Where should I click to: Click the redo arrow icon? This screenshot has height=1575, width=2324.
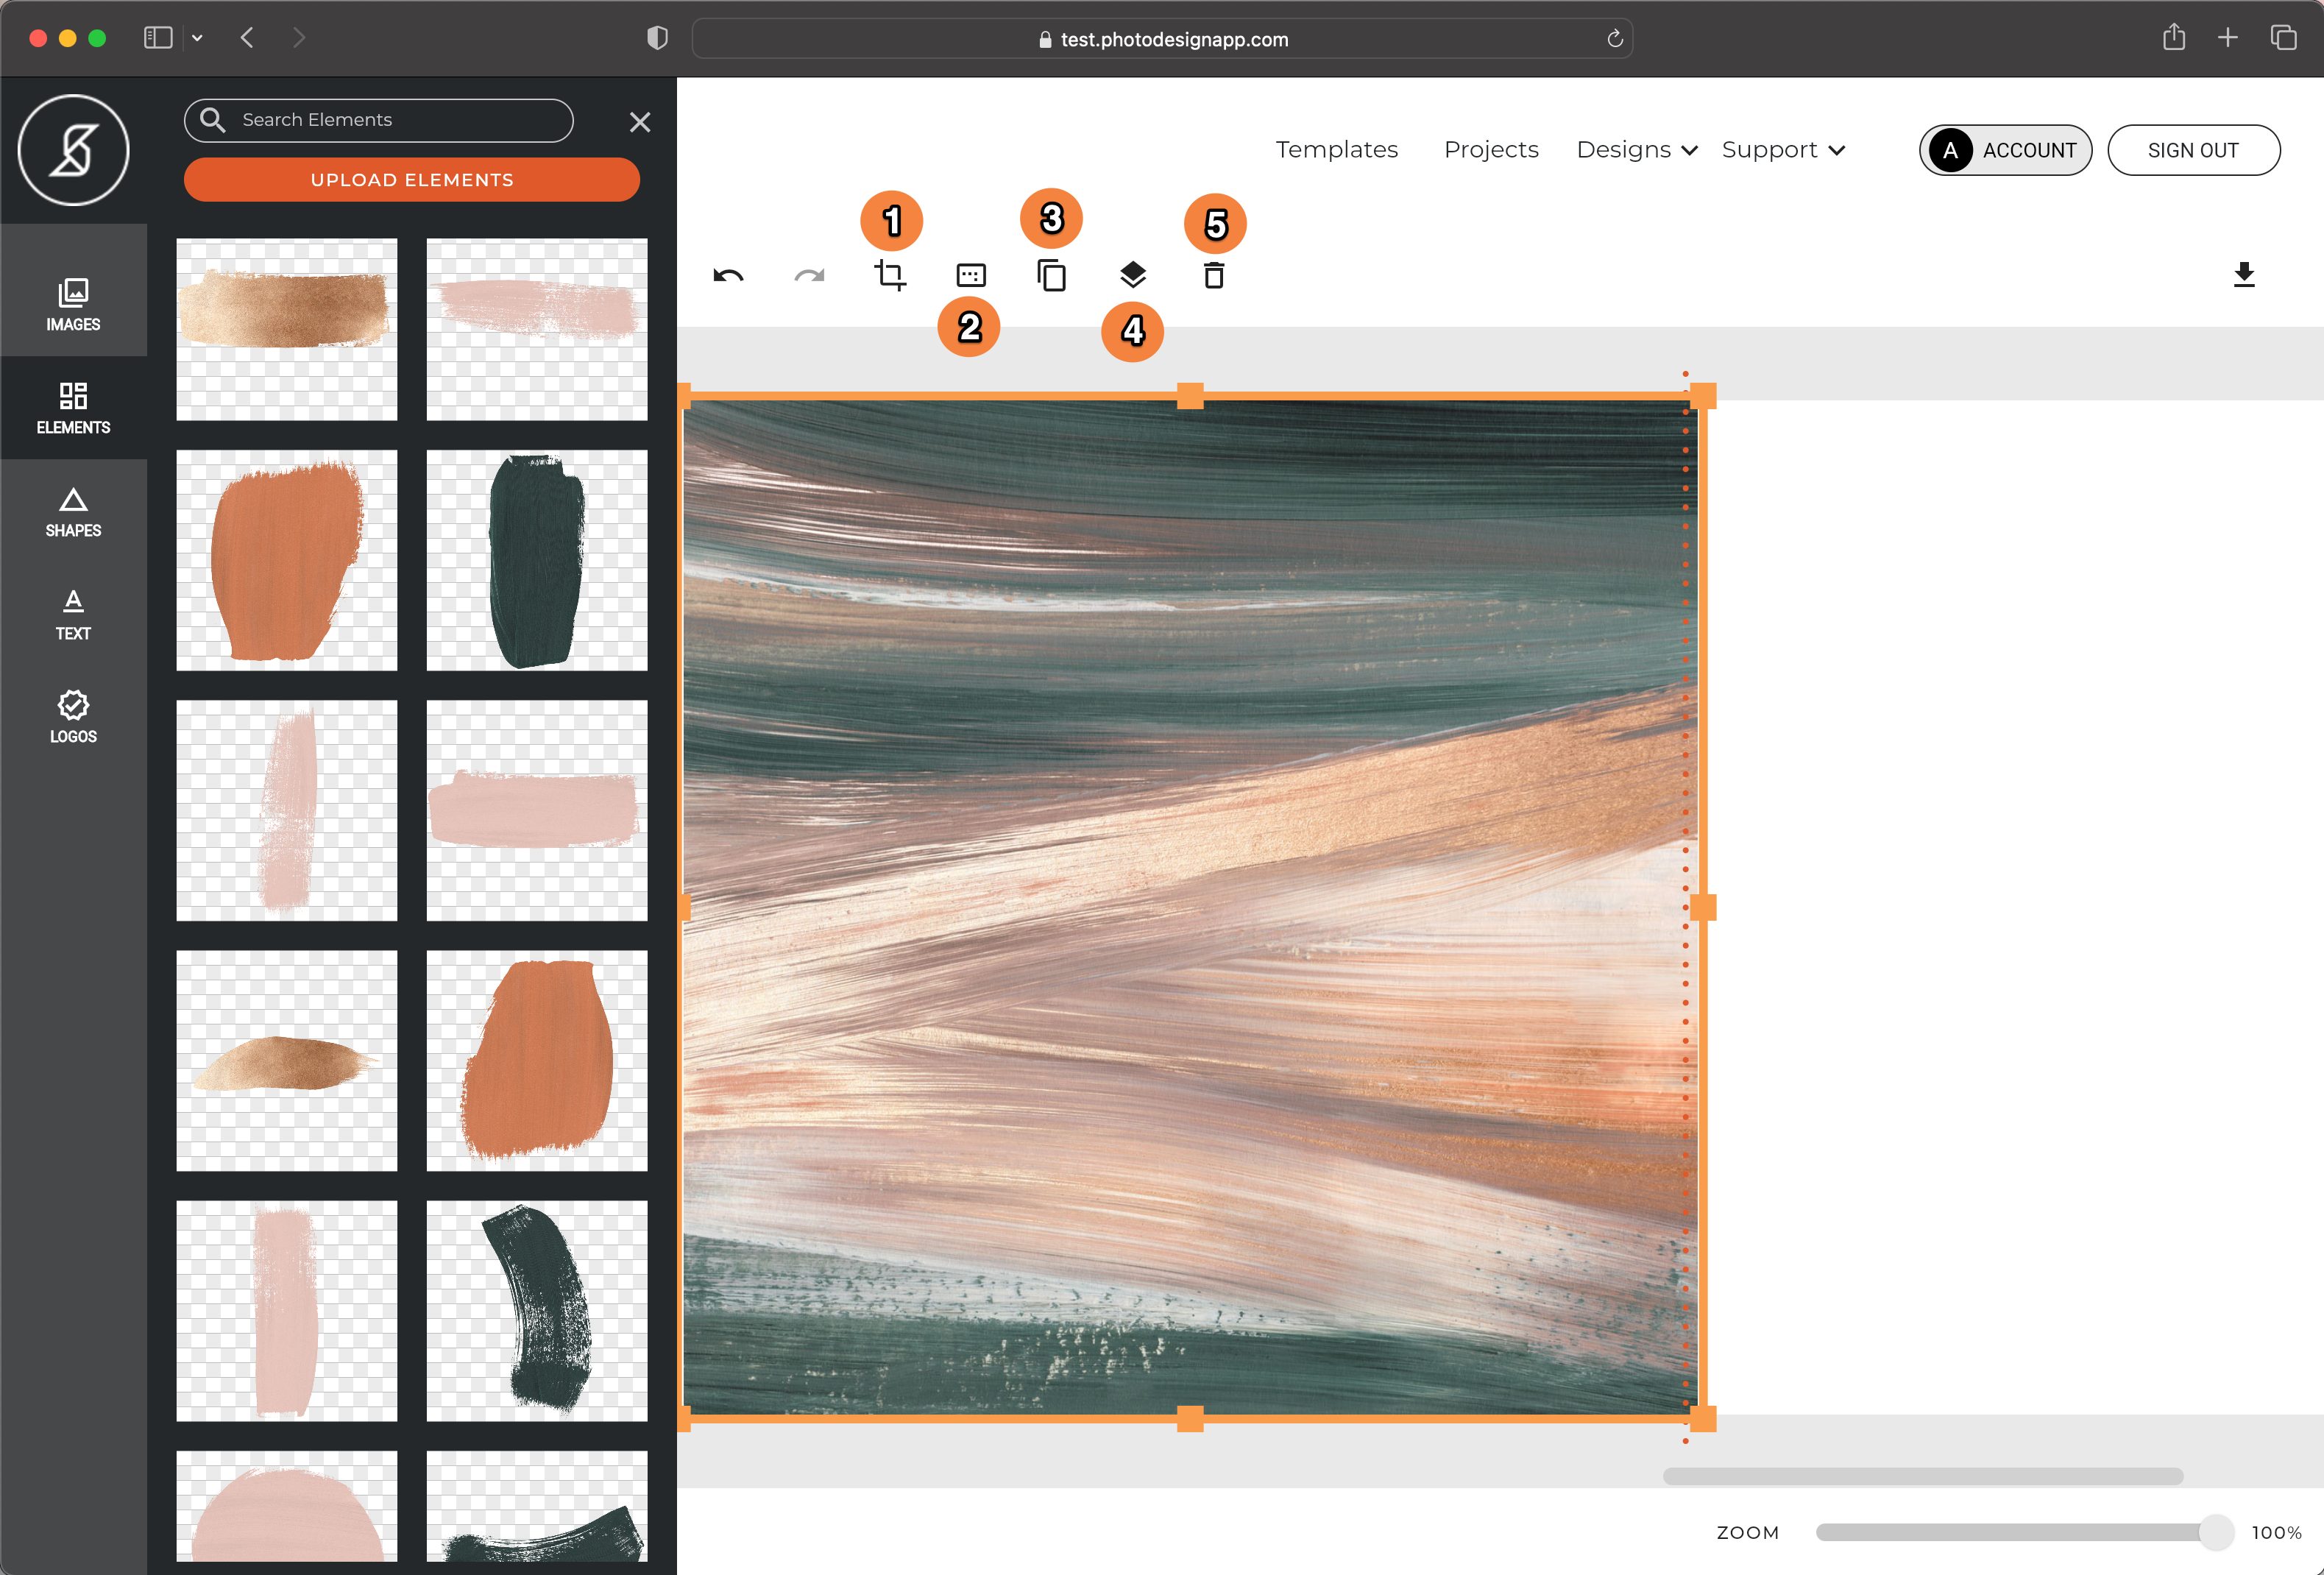tap(809, 275)
